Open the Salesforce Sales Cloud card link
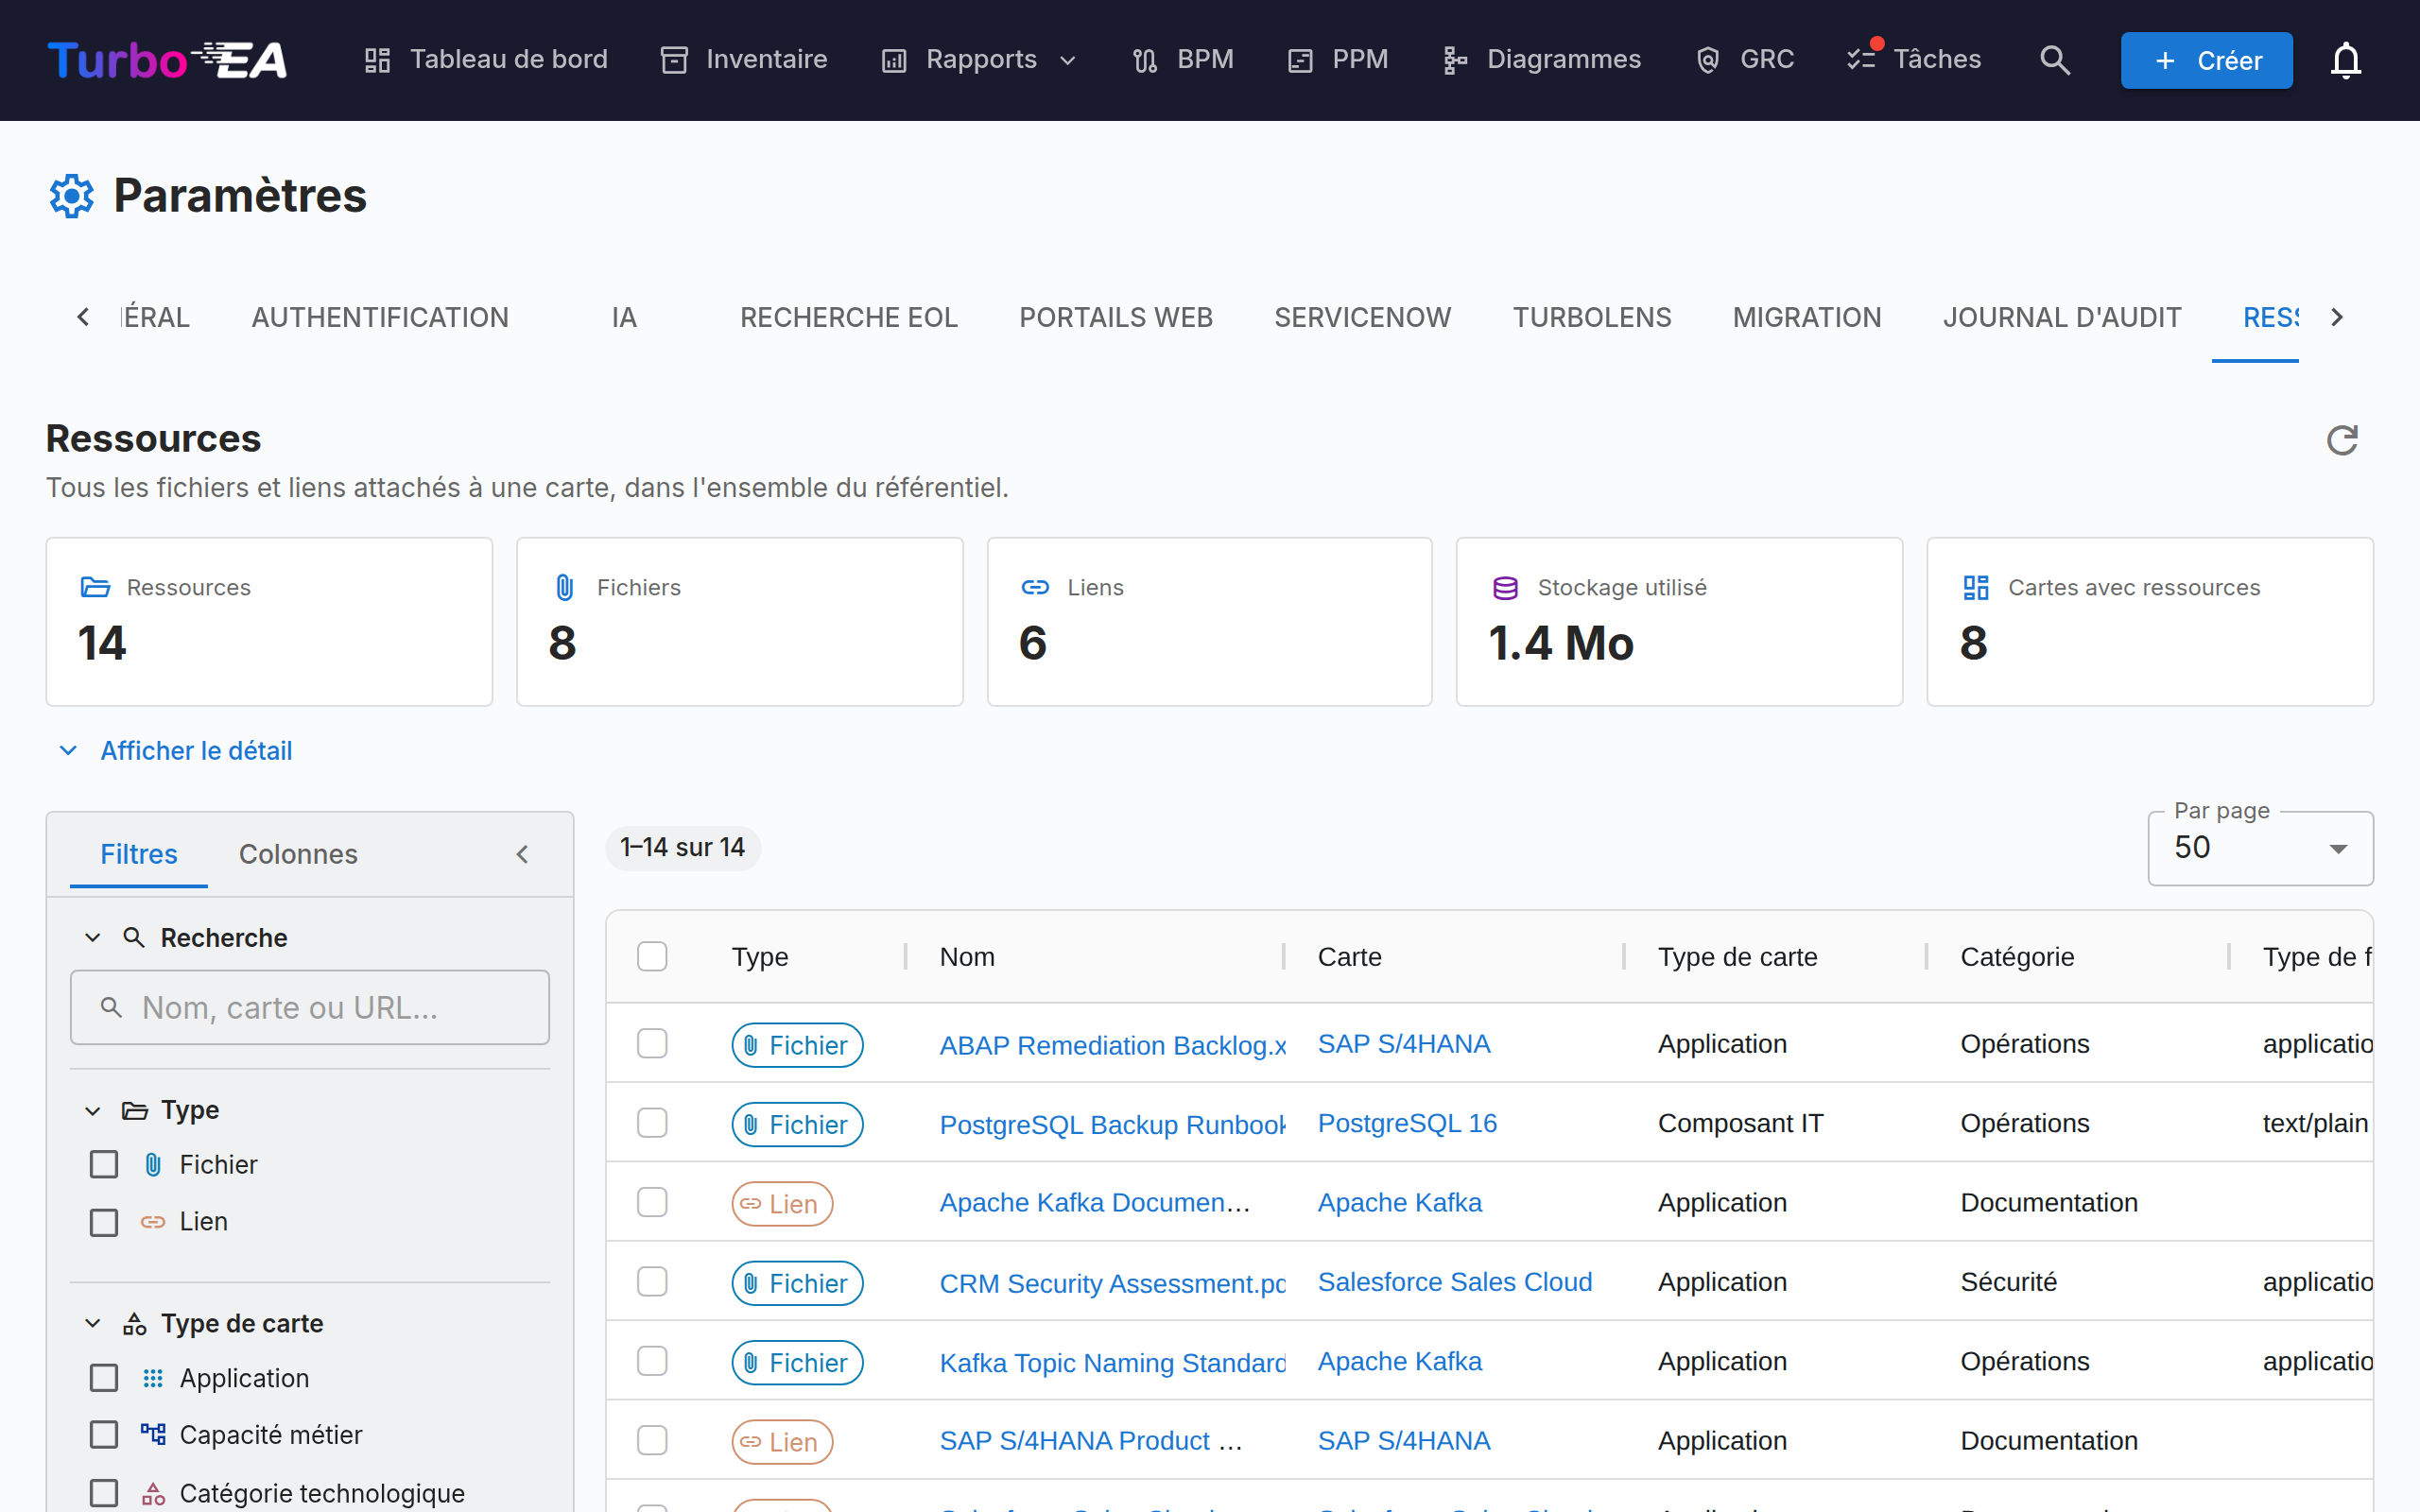2420x1512 pixels. (x=1454, y=1282)
